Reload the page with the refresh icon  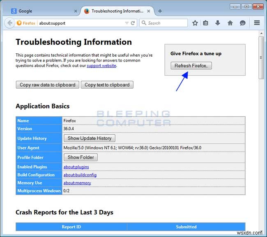pyautogui.click(x=133, y=23)
